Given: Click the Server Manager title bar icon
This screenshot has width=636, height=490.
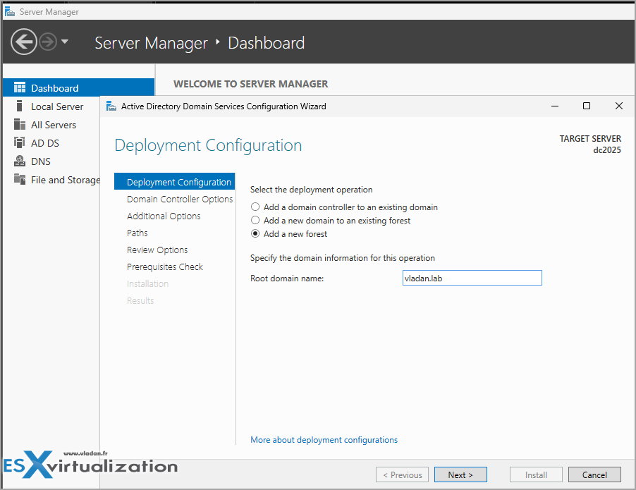Looking at the screenshot, I should point(10,12).
